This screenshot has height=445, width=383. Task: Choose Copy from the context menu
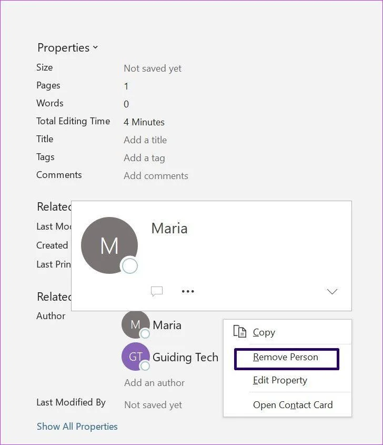287,332
